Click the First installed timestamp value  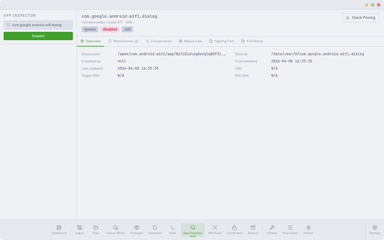point(292,61)
